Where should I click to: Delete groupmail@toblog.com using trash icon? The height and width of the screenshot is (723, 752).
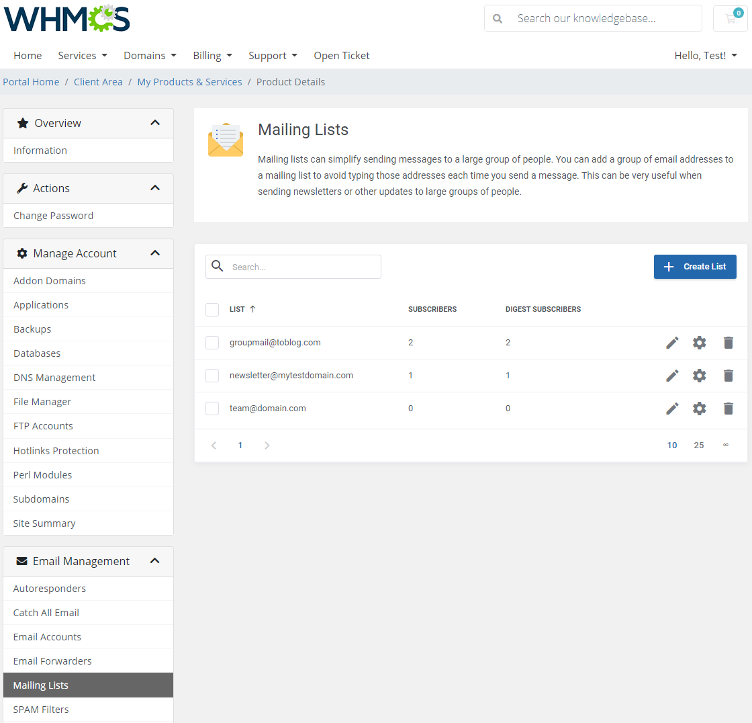coord(728,343)
